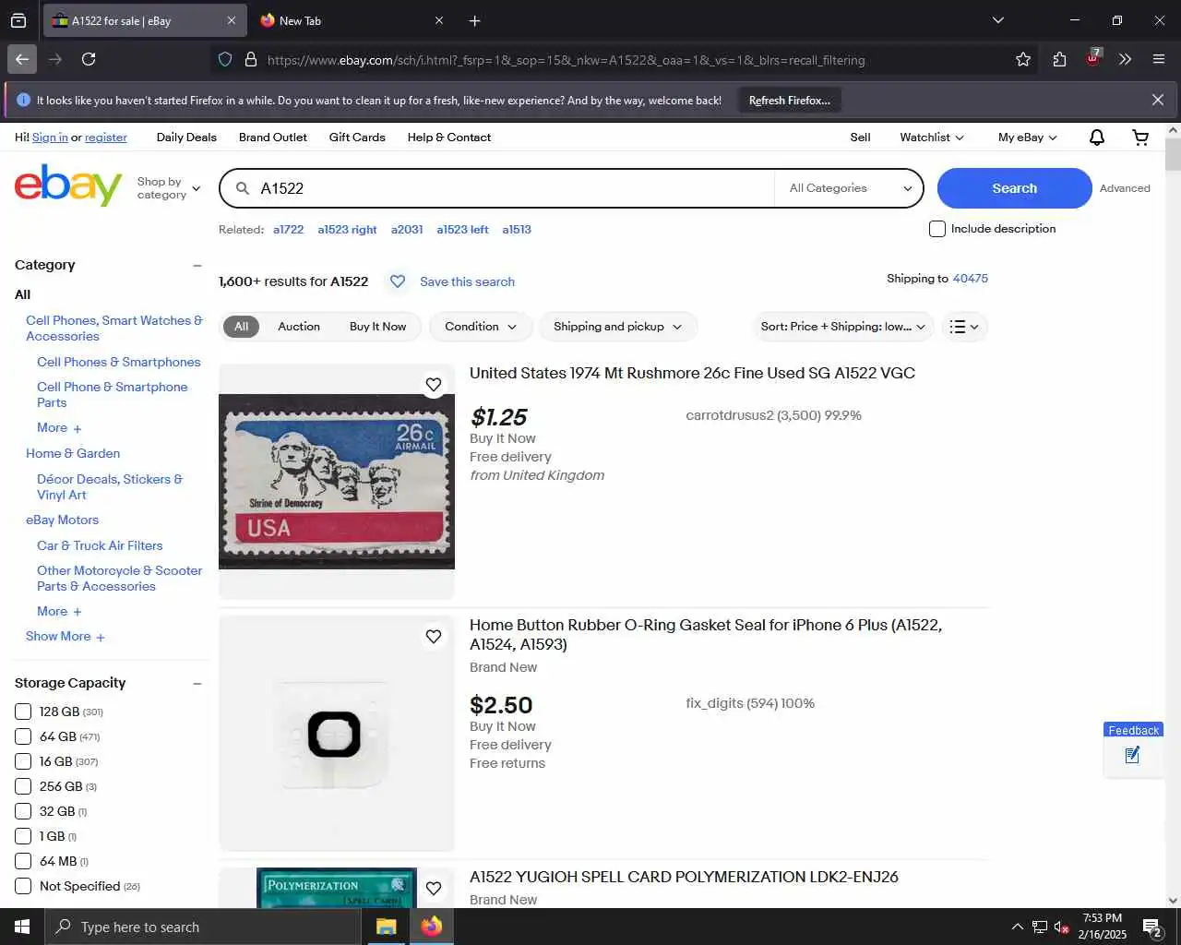1181x945 pixels.
Task: Check the 64 MB storage option
Action: 23,861
